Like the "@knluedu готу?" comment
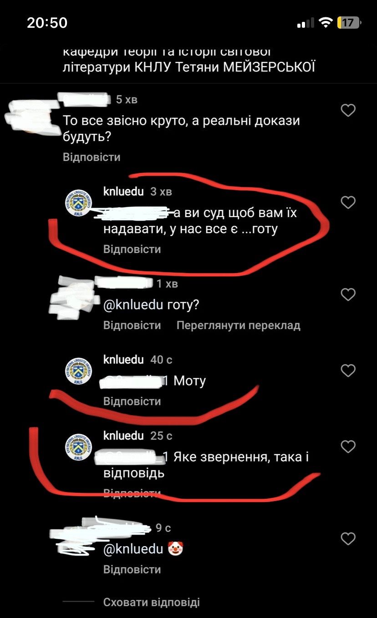Screen dimensions: 377x618 pyautogui.click(x=348, y=294)
